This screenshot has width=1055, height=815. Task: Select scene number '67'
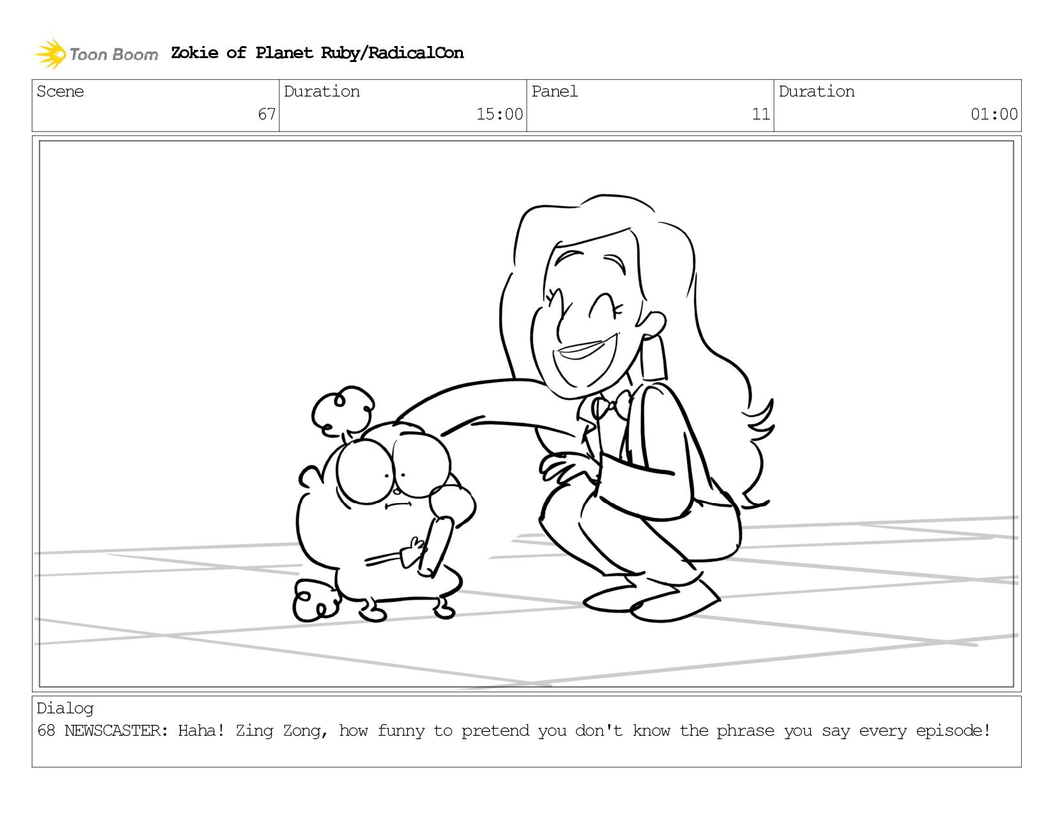click(267, 114)
